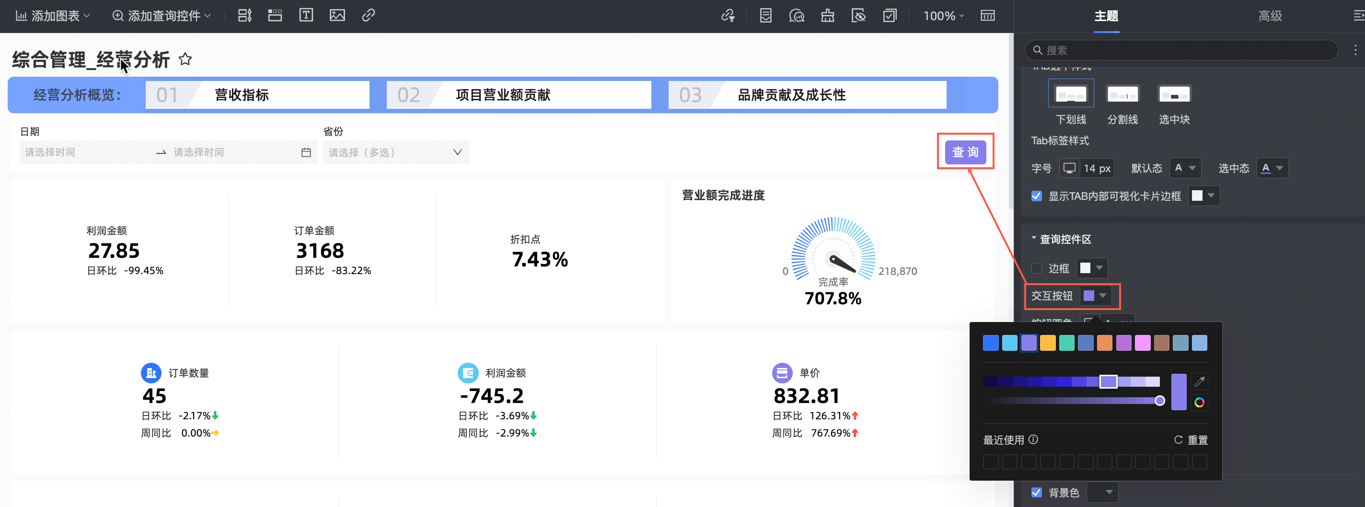Pick the bright blue preset swatch
This screenshot has height=507, width=1365.
[x=990, y=343]
